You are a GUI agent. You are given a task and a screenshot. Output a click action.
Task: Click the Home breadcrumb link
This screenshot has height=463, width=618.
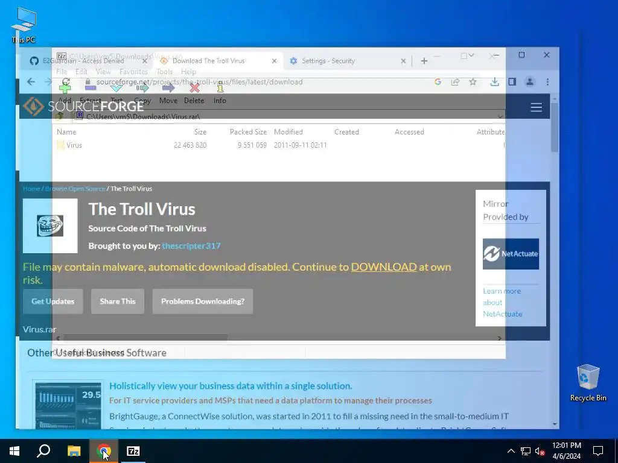pos(31,189)
